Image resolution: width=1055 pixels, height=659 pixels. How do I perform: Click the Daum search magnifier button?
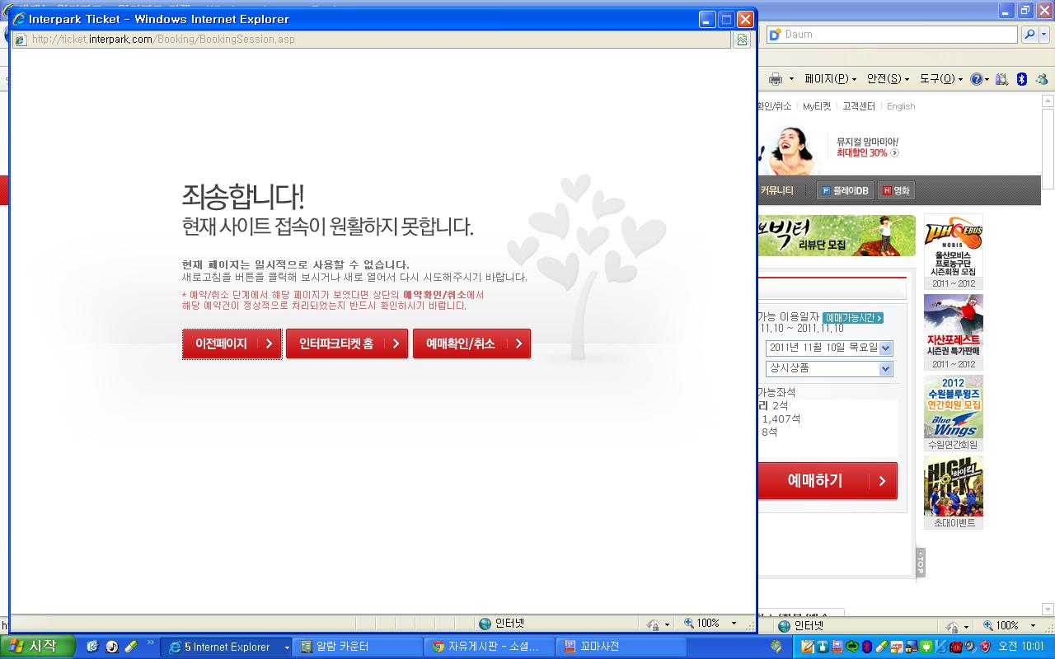point(1029,35)
